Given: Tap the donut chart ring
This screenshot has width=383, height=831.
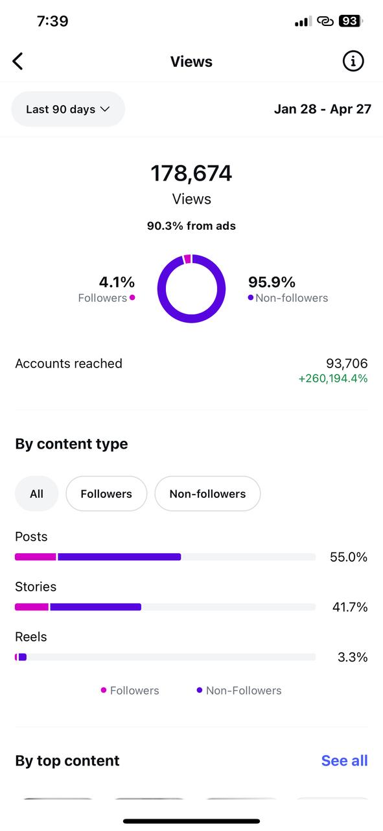Looking at the screenshot, I should coord(192,288).
